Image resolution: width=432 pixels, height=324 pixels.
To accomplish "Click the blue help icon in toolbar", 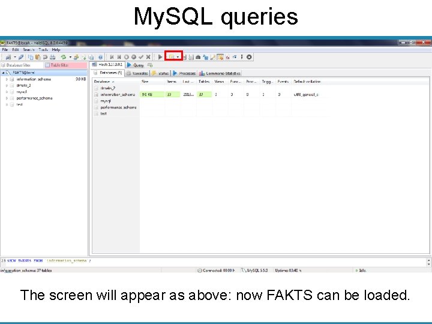I will (100, 58).
